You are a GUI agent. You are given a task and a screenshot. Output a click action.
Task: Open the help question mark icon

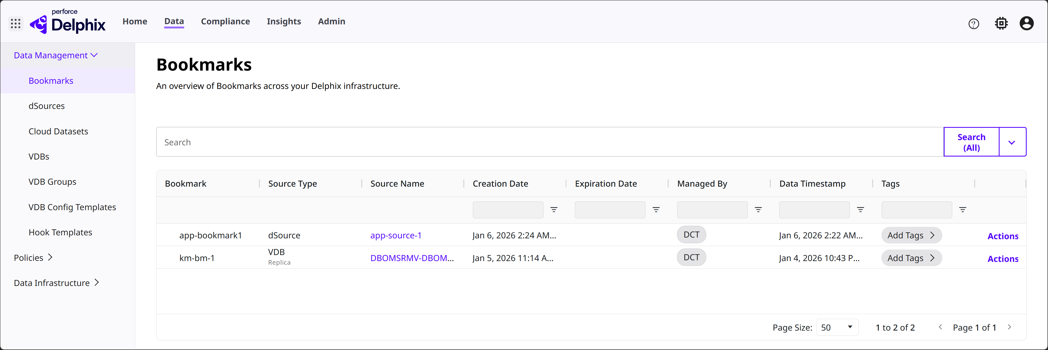click(x=974, y=24)
